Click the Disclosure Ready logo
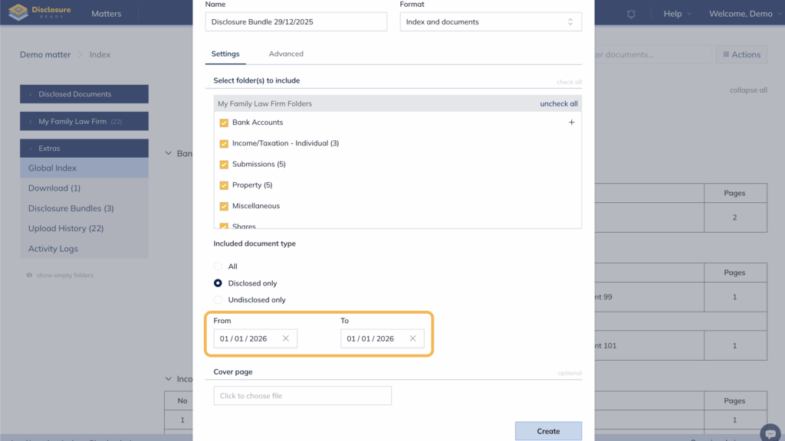Screen dimensions: 785x441 coord(41,13)
